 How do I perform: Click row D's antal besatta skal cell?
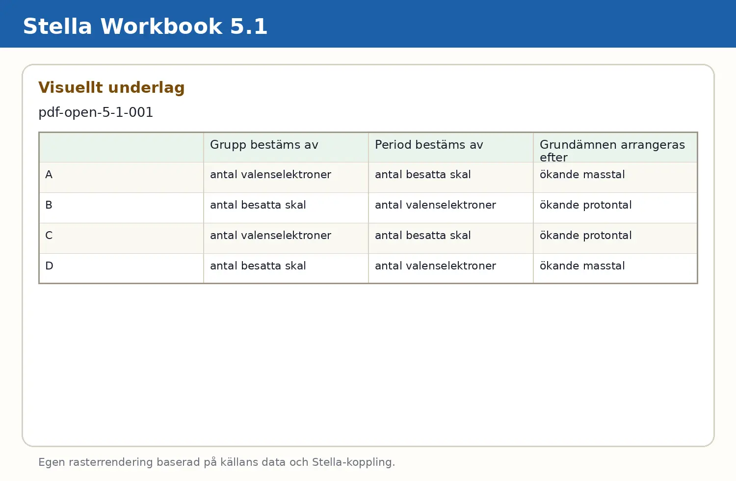286,268
